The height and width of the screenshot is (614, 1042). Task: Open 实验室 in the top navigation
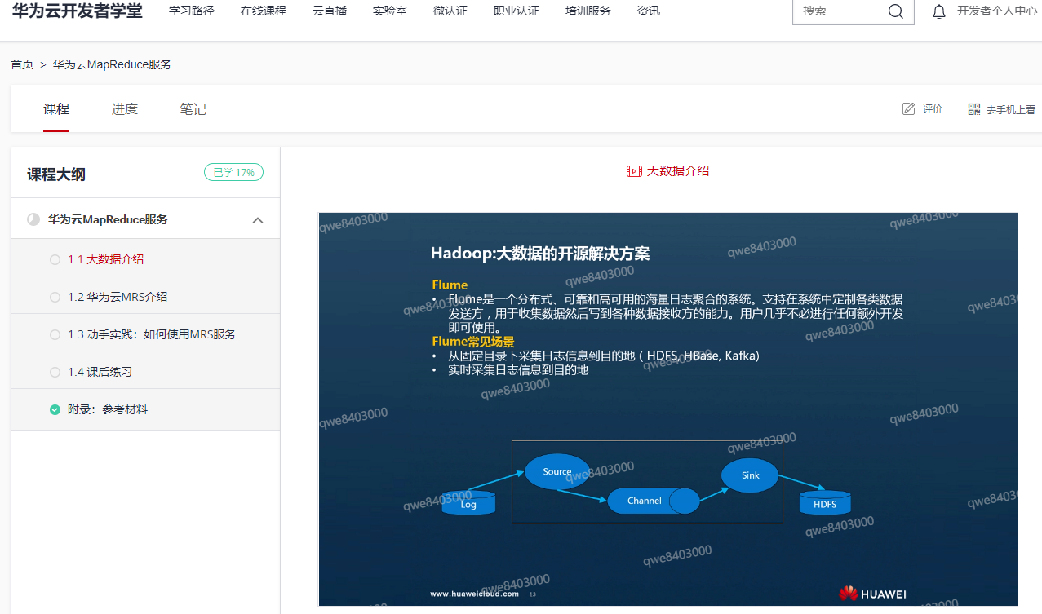point(390,11)
